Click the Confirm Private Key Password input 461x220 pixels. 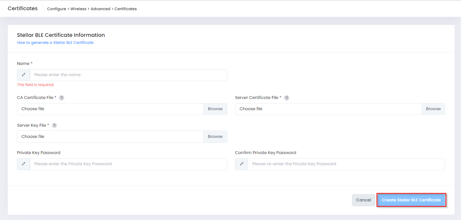click(x=346, y=164)
